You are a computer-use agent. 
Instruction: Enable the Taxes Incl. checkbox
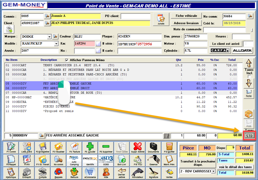(249, 77)
